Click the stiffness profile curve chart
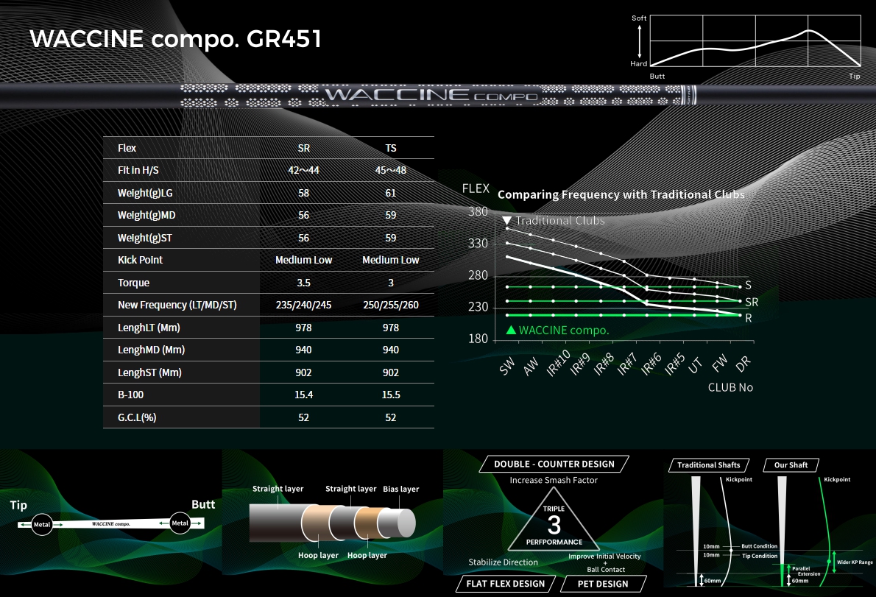The image size is (876, 597). (x=755, y=40)
